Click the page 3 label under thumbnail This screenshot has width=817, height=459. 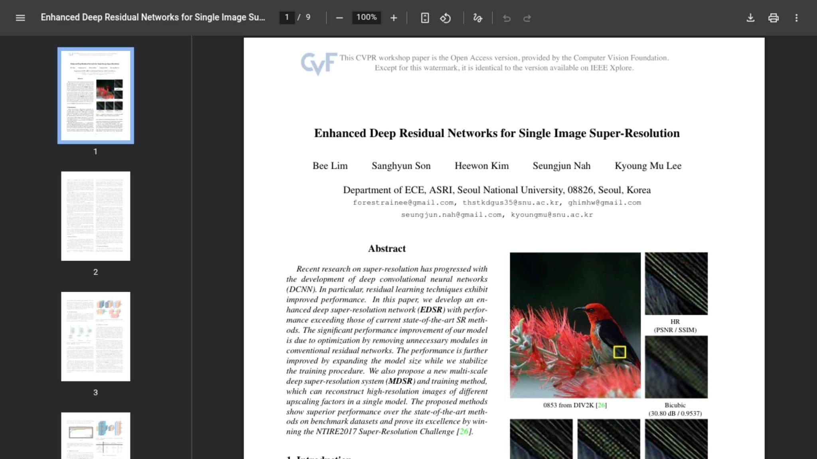(x=95, y=392)
